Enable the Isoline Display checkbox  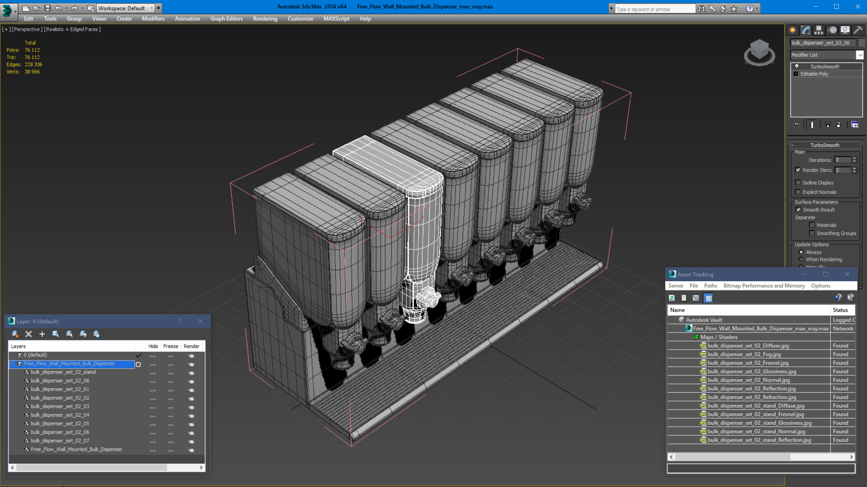(798, 183)
